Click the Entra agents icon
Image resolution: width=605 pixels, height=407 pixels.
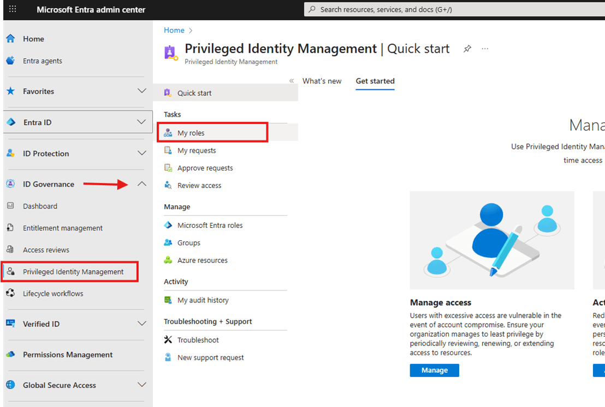pos(10,60)
